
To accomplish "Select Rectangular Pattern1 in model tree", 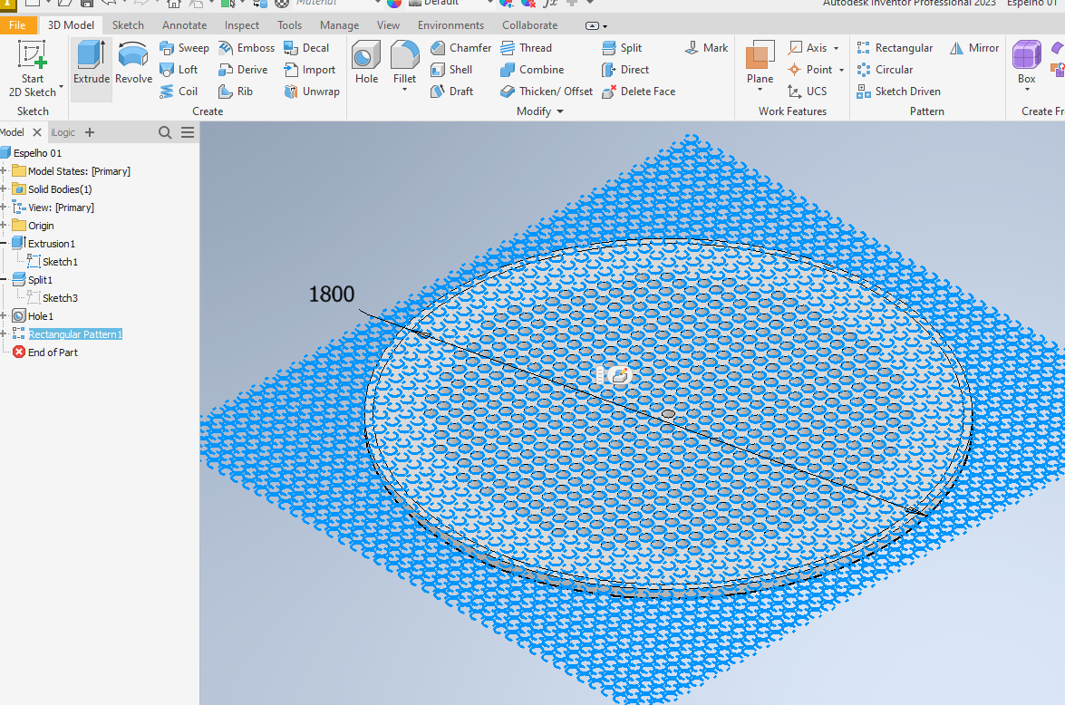I will coord(74,334).
